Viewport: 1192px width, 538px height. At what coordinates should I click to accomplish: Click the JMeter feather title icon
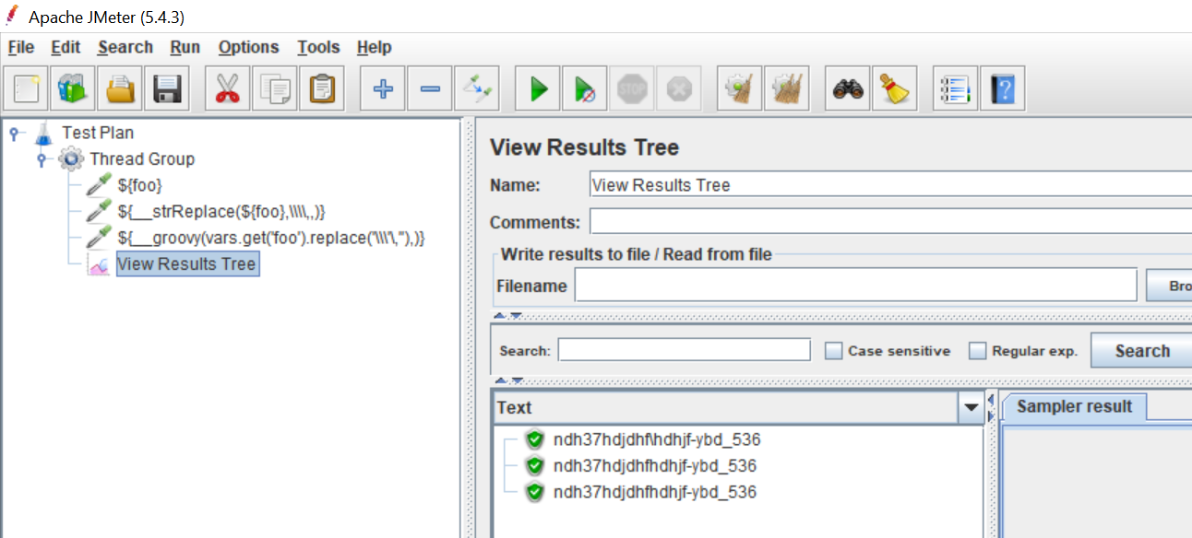point(12,16)
